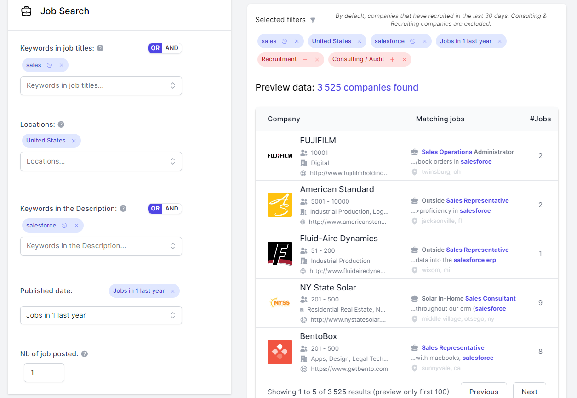This screenshot has width=577, height=398.
Task: Include Recruitment using its plus icon
Action: pyautogui.click(x=305, y=59)
